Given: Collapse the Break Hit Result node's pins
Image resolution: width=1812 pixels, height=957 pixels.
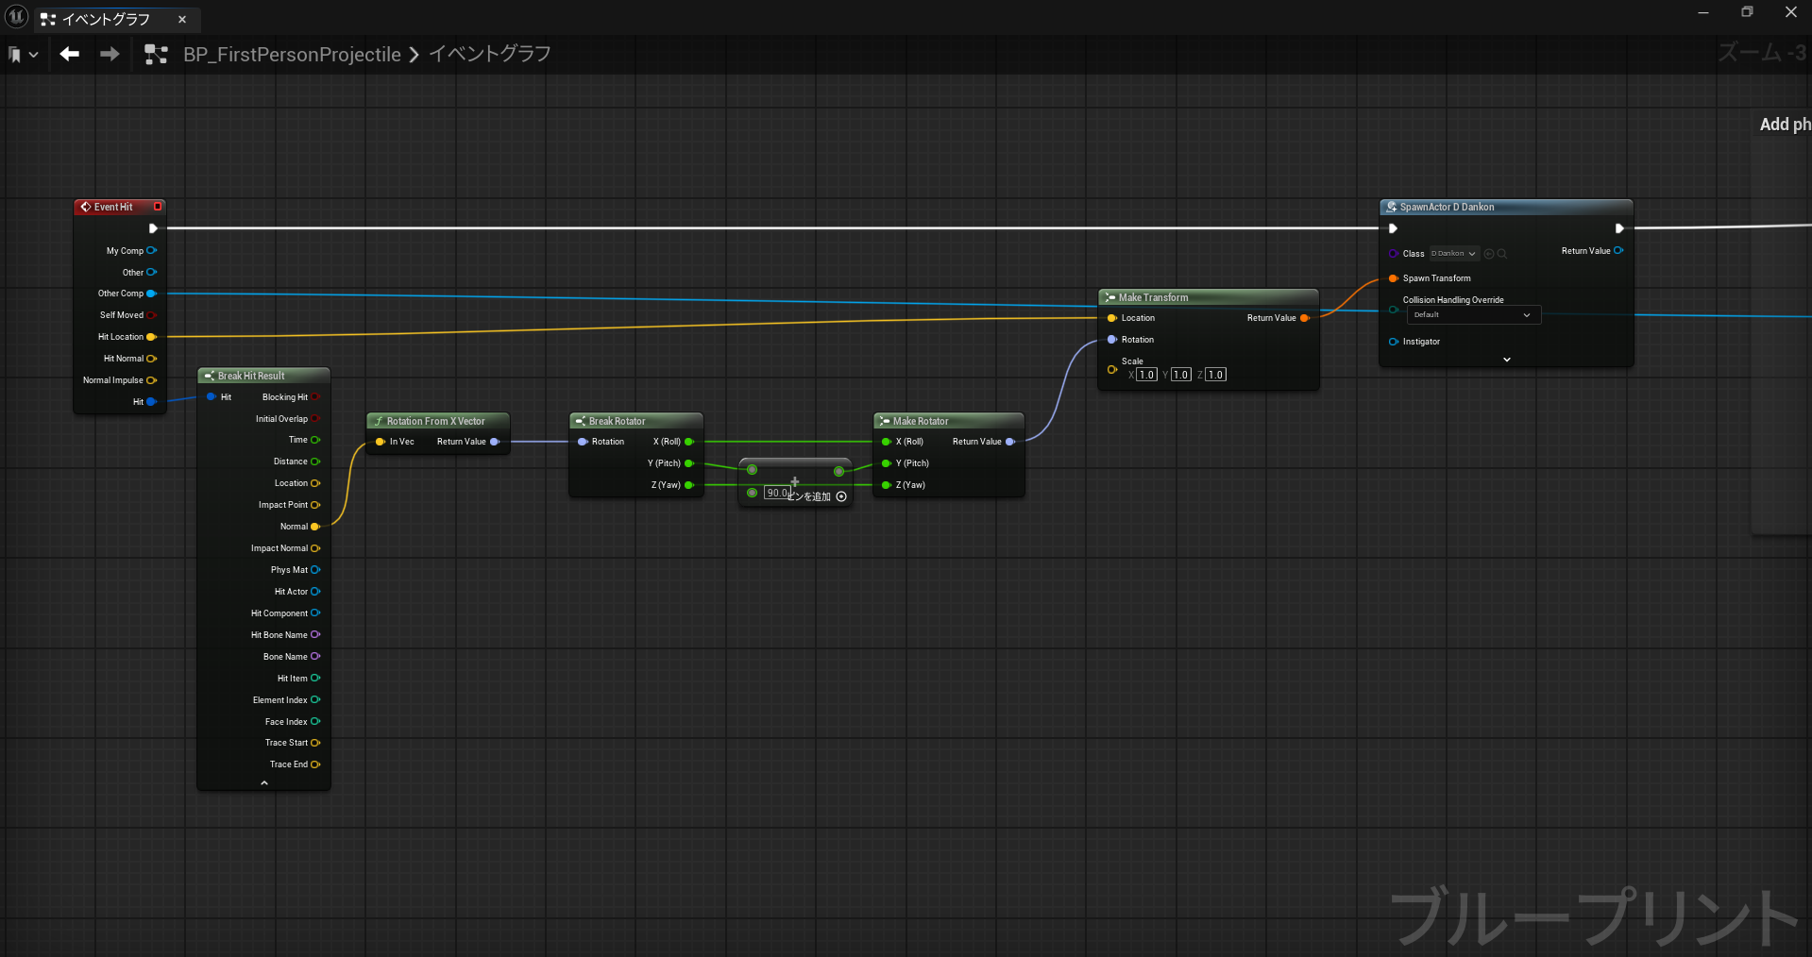Looking at the screenshot, I should coord(264,782).
